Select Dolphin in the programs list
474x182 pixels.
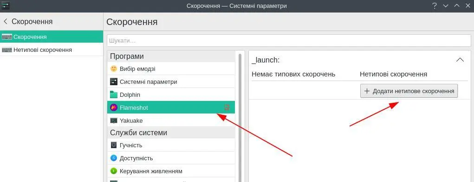(x=171, y=94)
